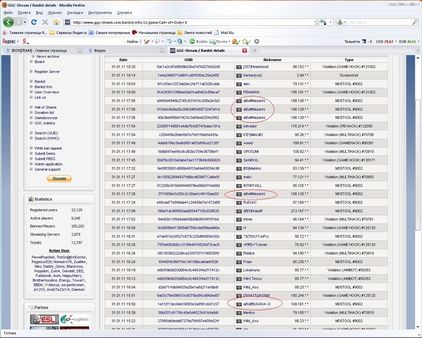Viewport: 422px width, 338px height.
Task: Open the Search (GUID) sidebar link
Action: point(46,133)
